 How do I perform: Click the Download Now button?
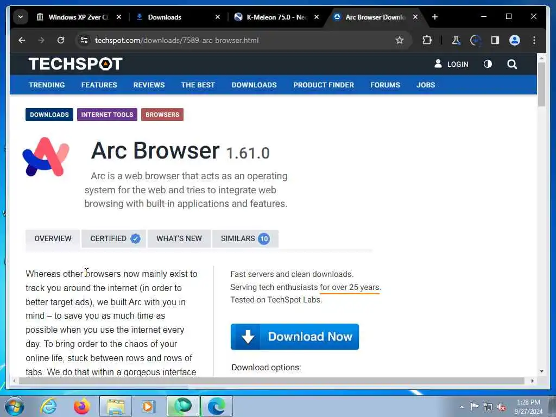coord(295,337)
